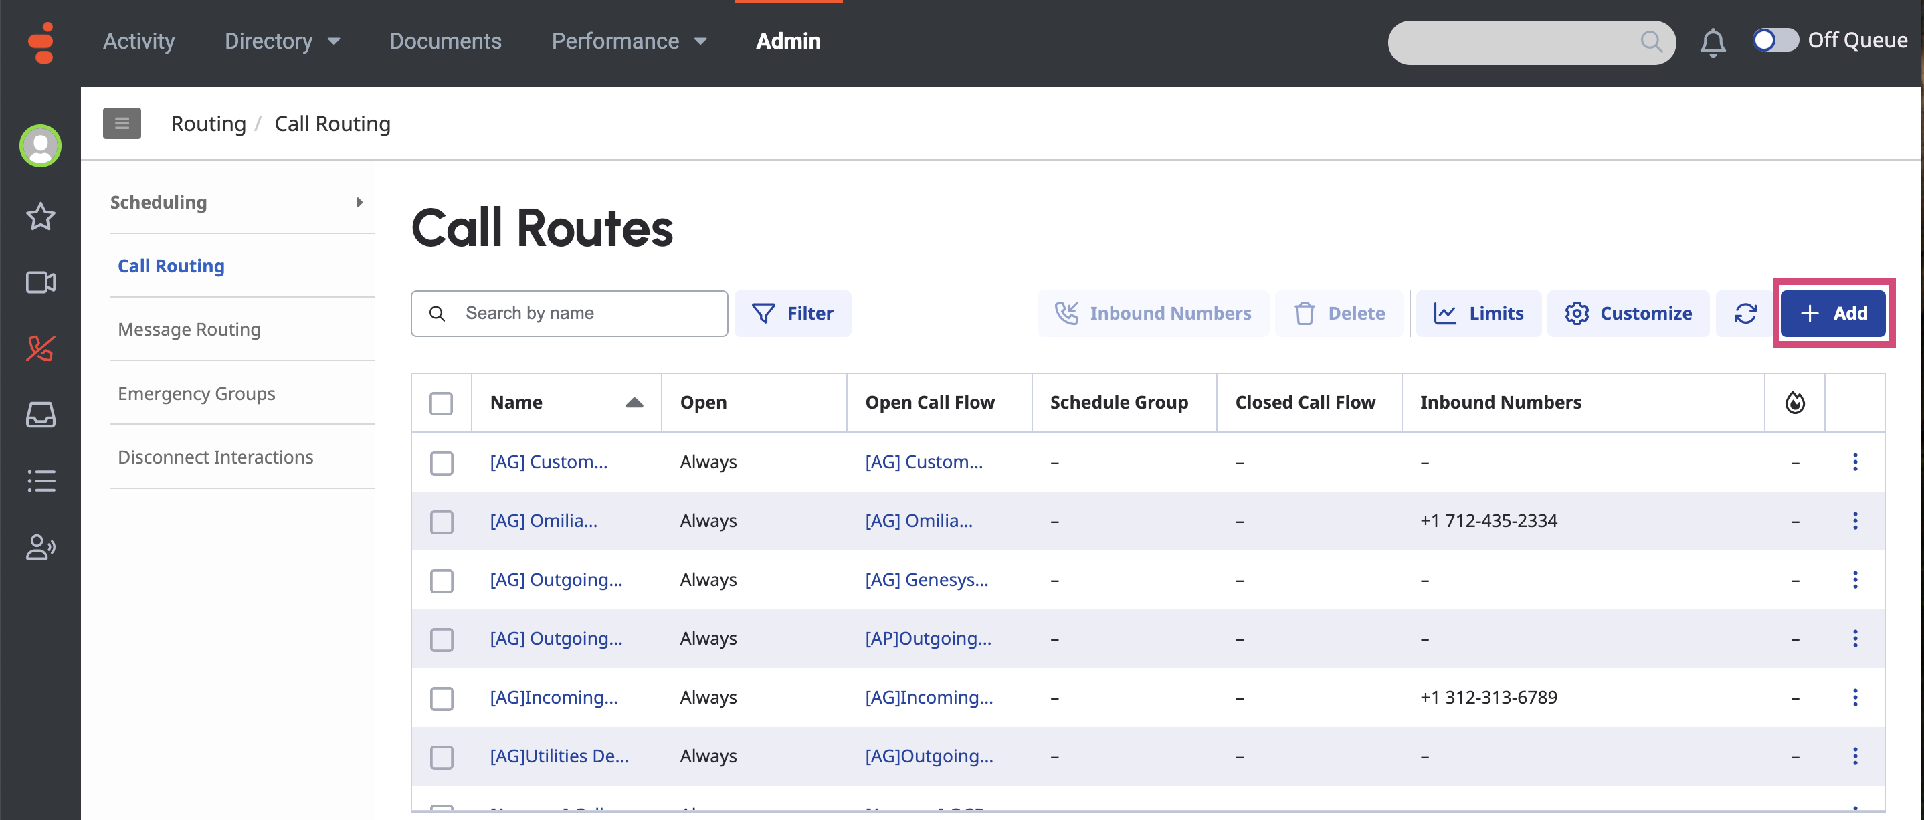The image size is (1924, 820).
Task: Switch to the Admin menu item
Action: coord(788,41)
